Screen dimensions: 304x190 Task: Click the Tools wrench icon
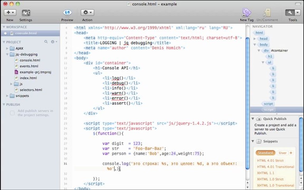click(290, 13)
